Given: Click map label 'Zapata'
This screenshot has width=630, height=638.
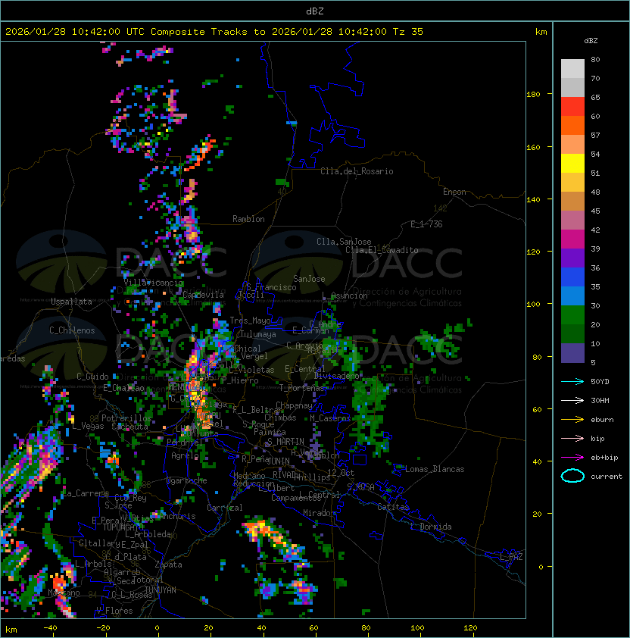Looking at the screenshot, I should point(168,565).
